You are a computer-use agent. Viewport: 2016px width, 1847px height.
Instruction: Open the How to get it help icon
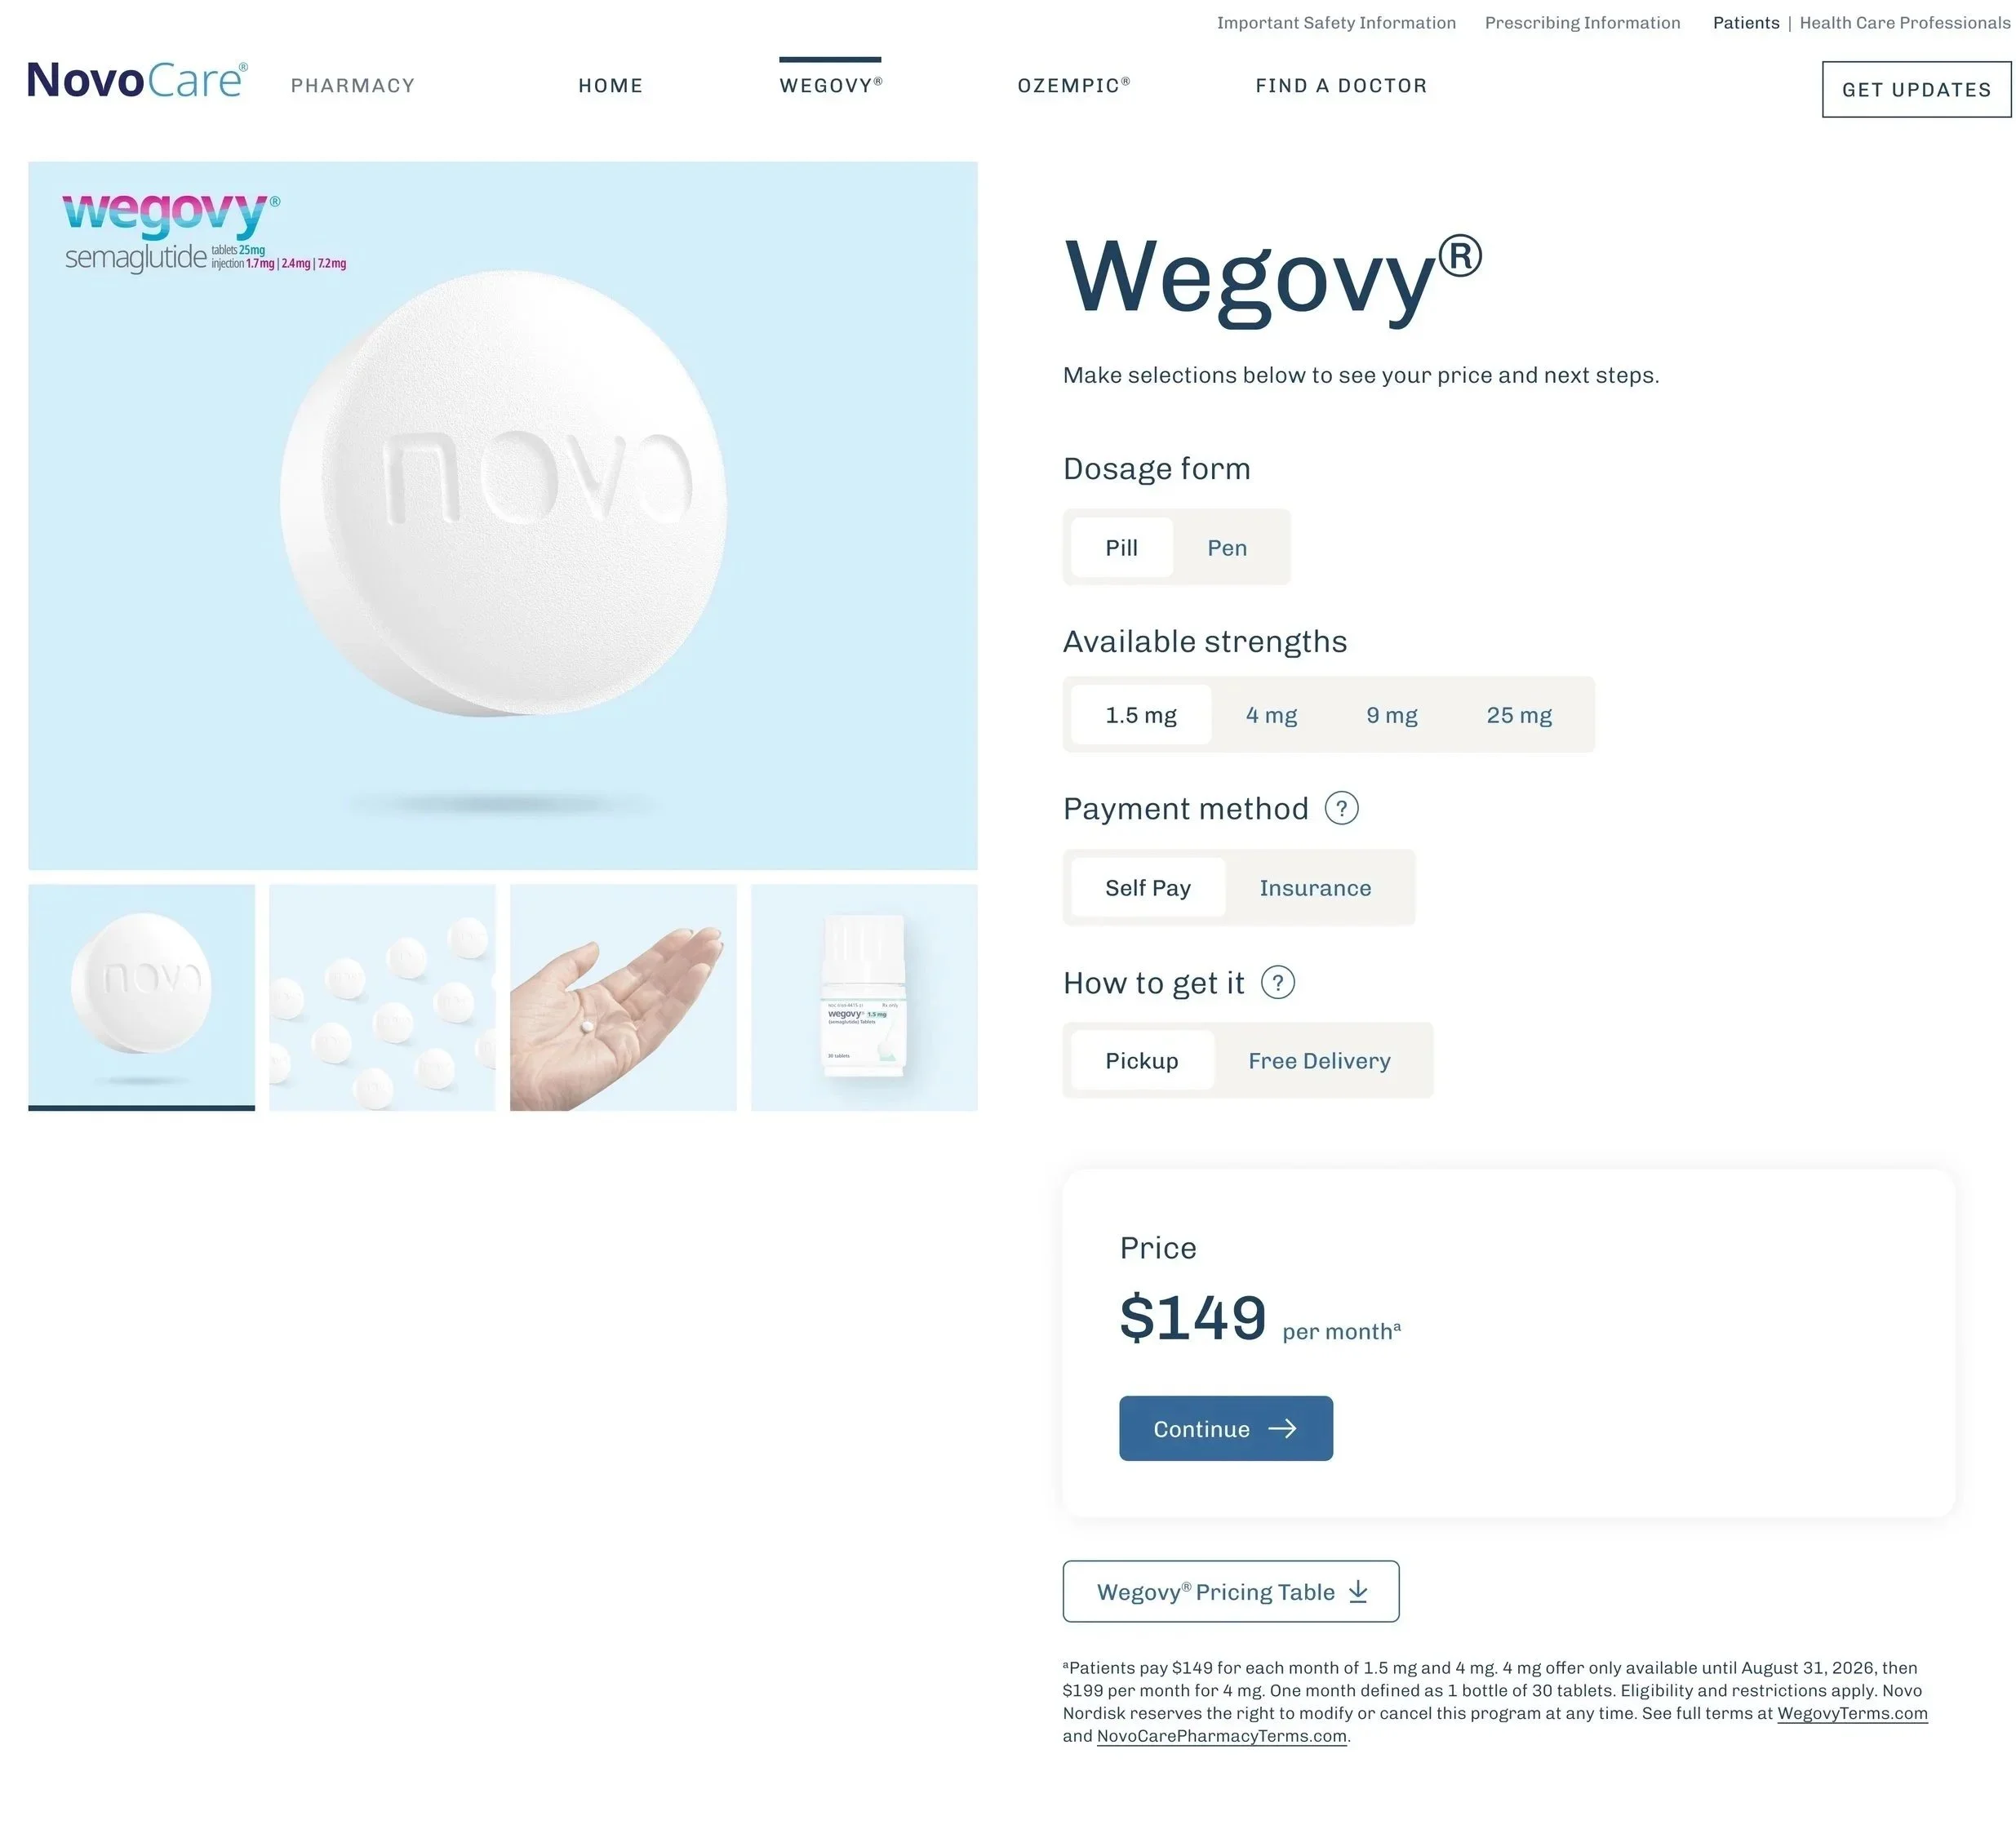coord(1277,982)
